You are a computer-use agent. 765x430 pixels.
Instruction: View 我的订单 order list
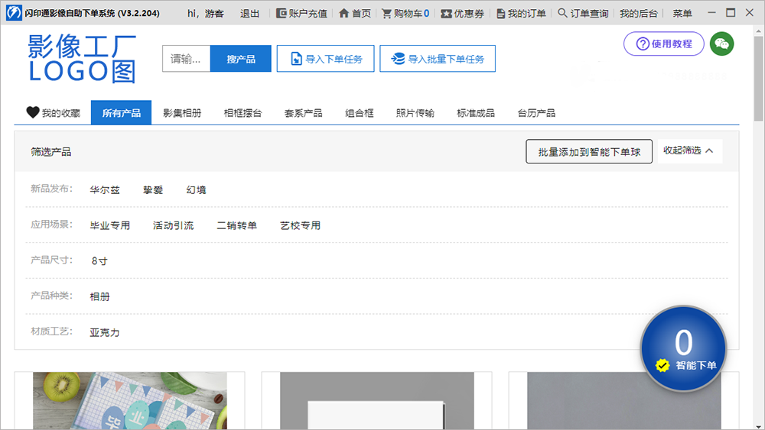521,14
